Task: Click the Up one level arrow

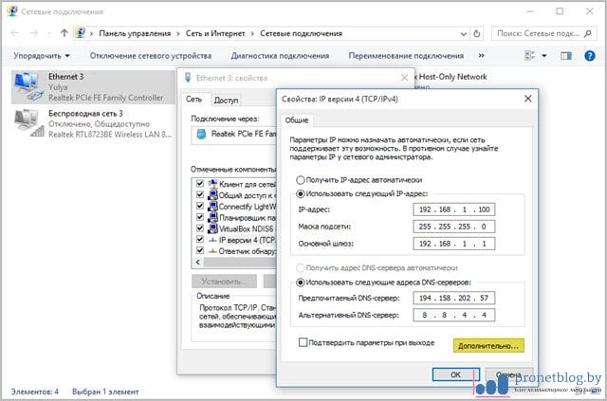Action: click(x=64, y=33)
